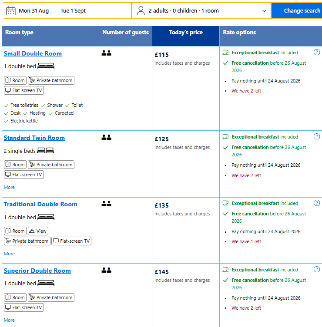Viewport: 322px width, 327px height.
Task: Click help icon for Traditional Double Room rate
Action: tap(317, 203)
